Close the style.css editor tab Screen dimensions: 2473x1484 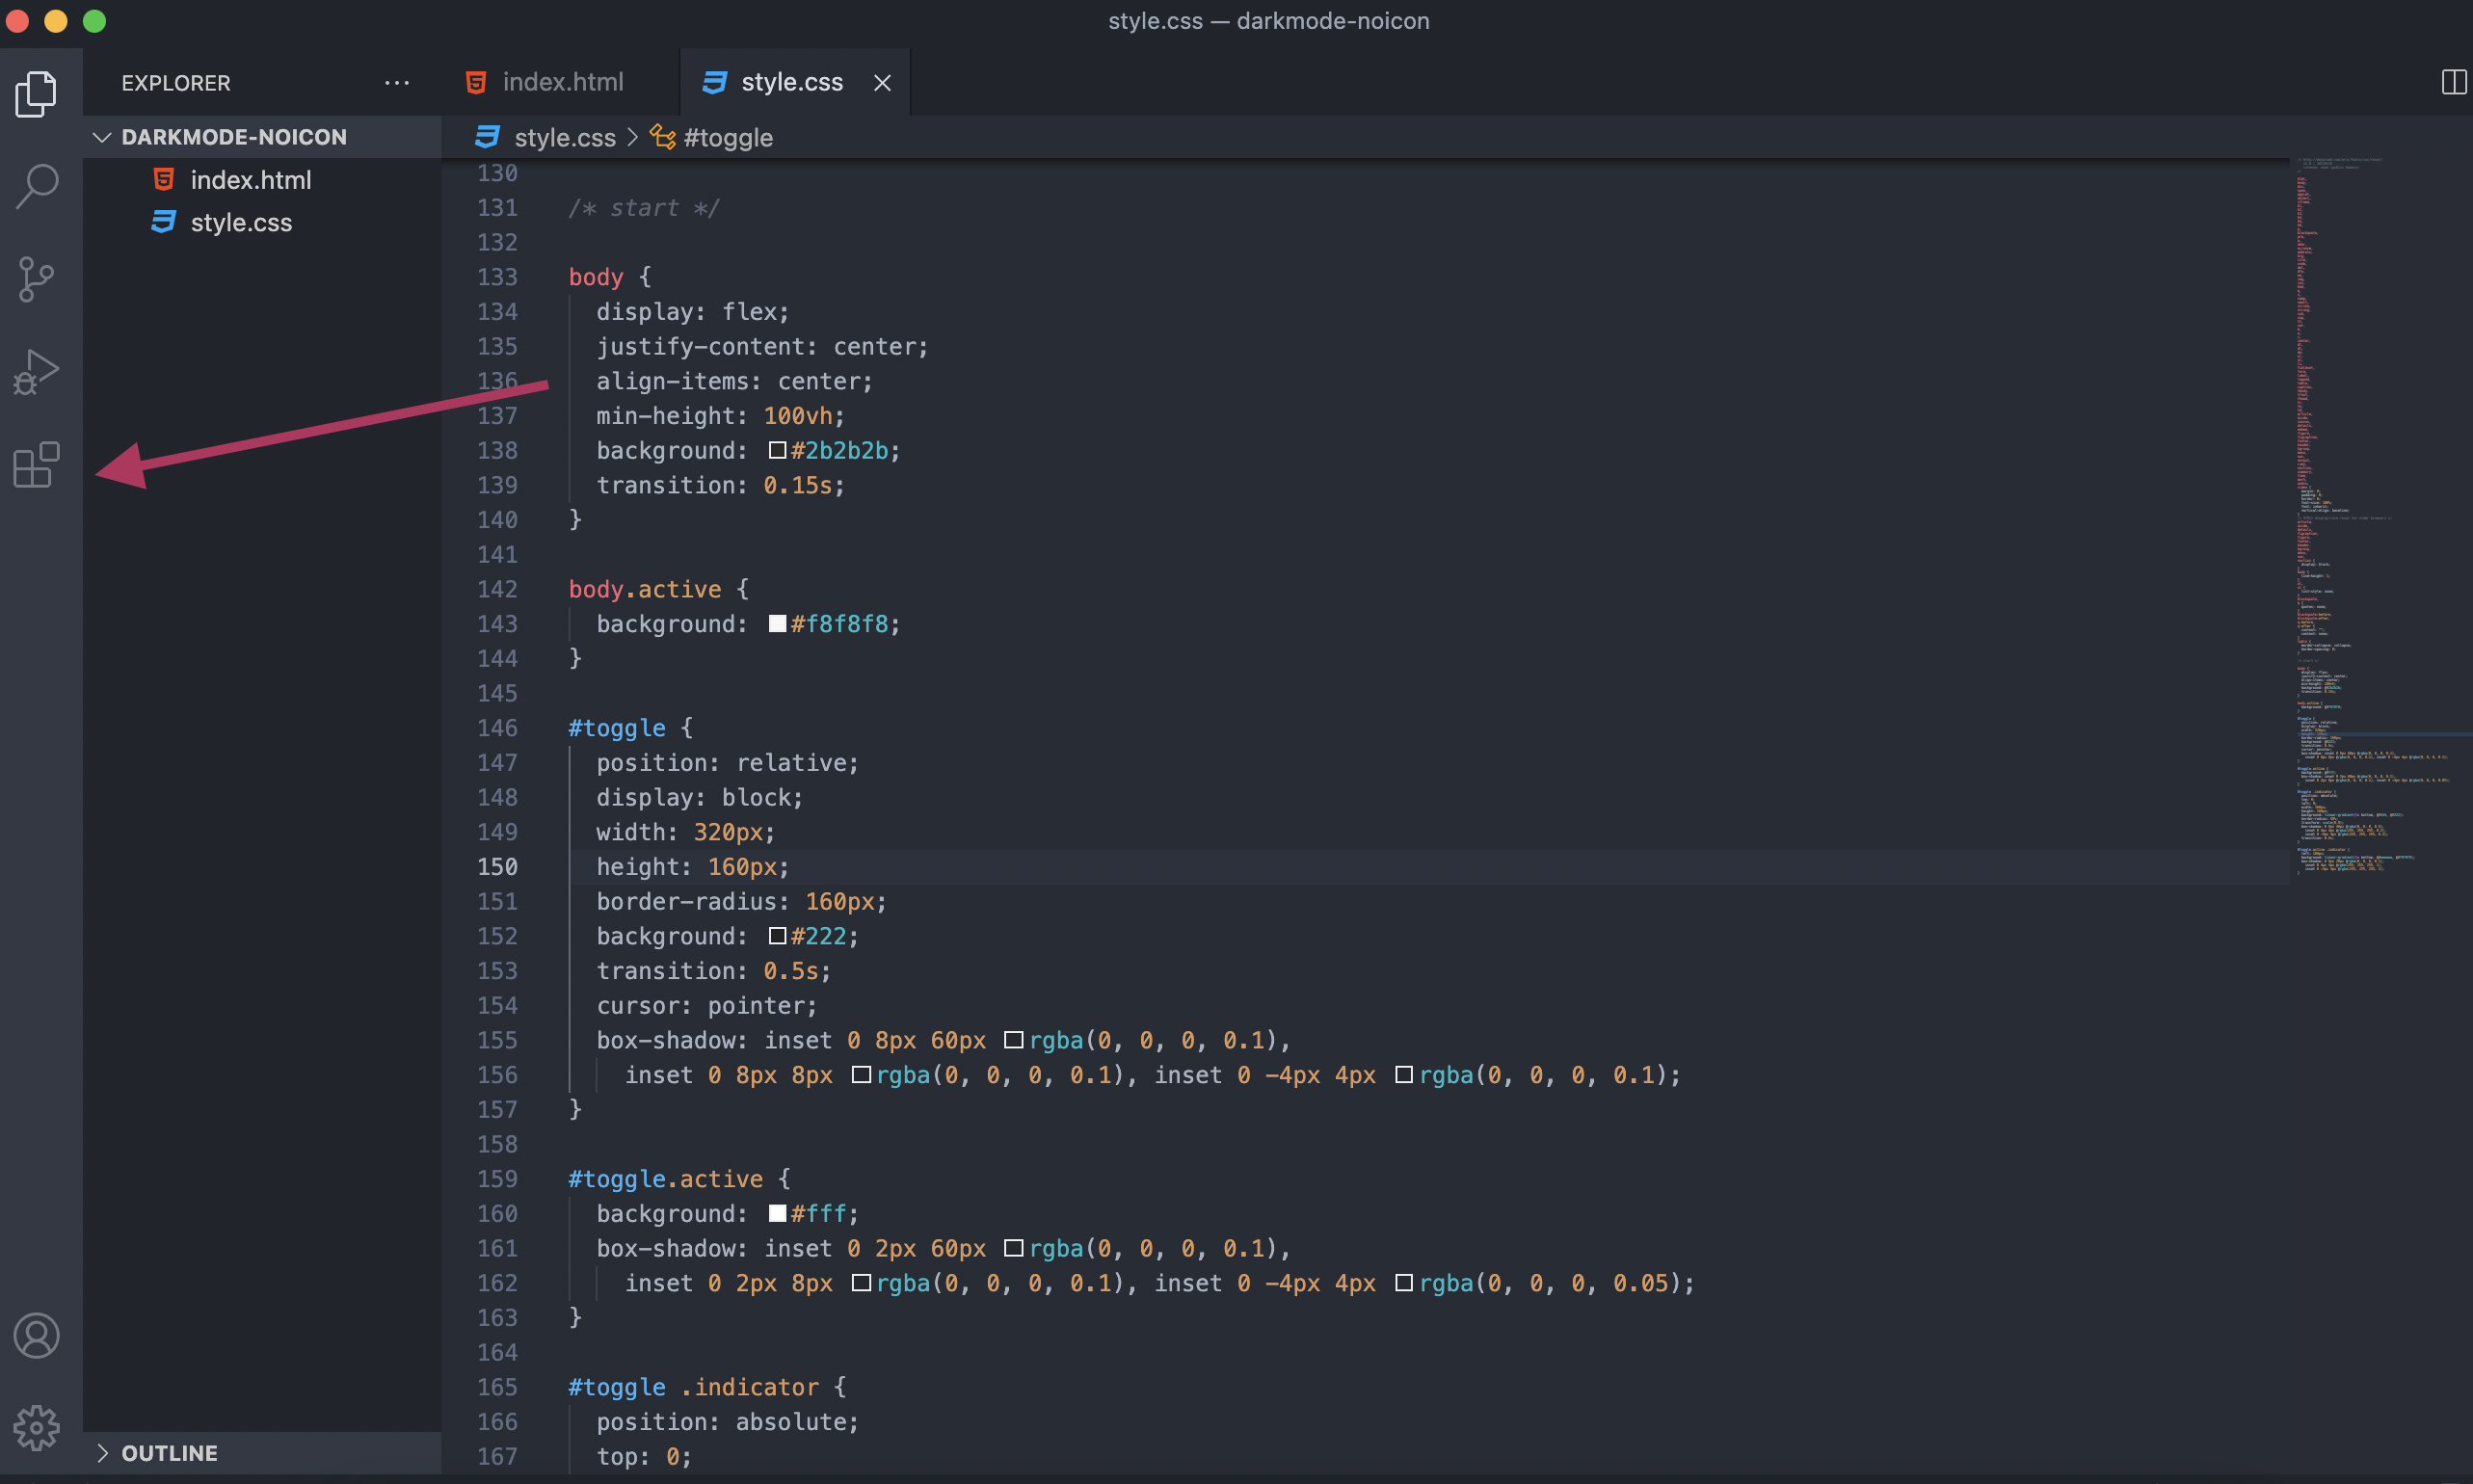click(882, 83)
